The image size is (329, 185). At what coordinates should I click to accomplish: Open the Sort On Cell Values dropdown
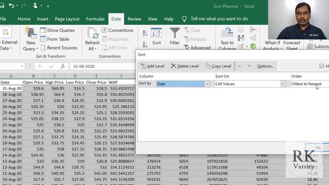[283, 84]
